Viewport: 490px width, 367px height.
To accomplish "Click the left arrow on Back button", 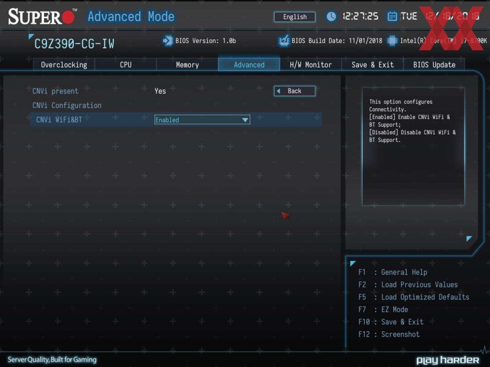I will pos(278,91).
